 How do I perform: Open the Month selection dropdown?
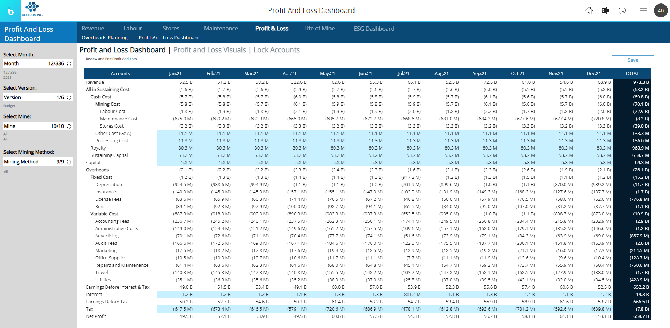pyautogui.click(x=33, y=63)
